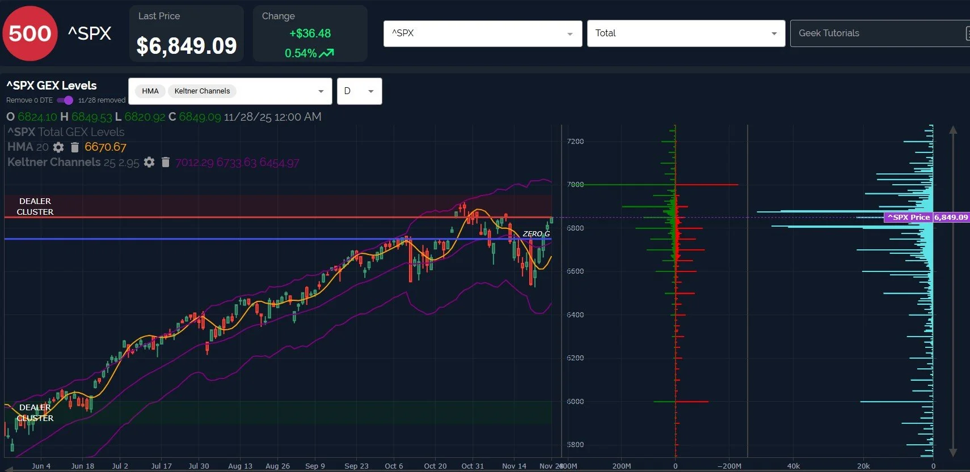Click the 7200 price axis label
This screenshot has height=472, width=970.
(x=575, y=141)
